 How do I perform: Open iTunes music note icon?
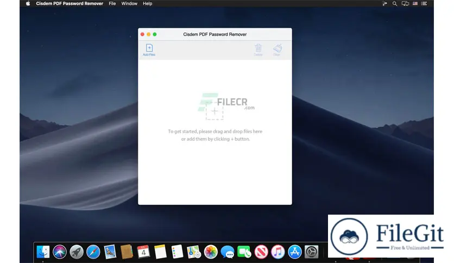click(x=278, y=252)
